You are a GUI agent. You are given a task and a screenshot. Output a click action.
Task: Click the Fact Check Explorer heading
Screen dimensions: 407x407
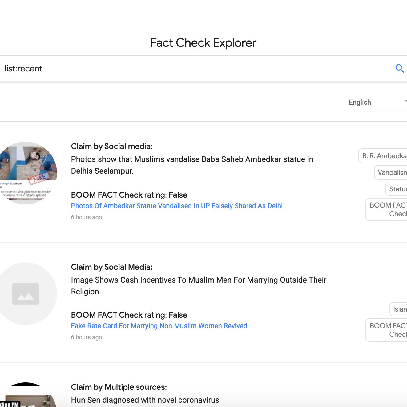pos(203,43)
